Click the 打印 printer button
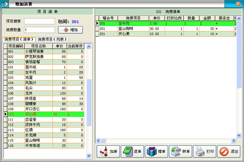This screenshot has height=162, width=244. click(x=205, y=151)
